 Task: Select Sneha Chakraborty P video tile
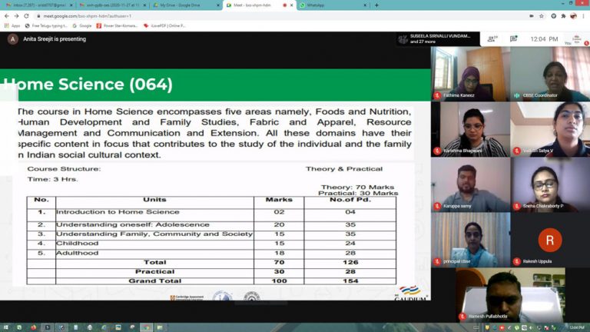click(550, 184)
